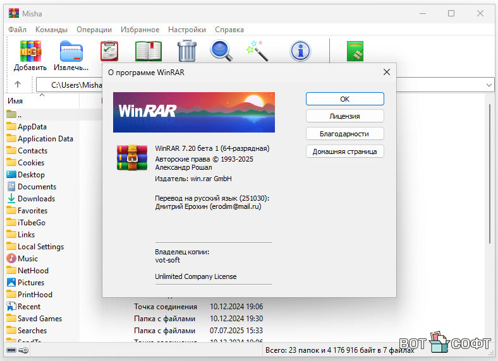Open the Справка menu

pyautogui.click(x=229, y=30)
